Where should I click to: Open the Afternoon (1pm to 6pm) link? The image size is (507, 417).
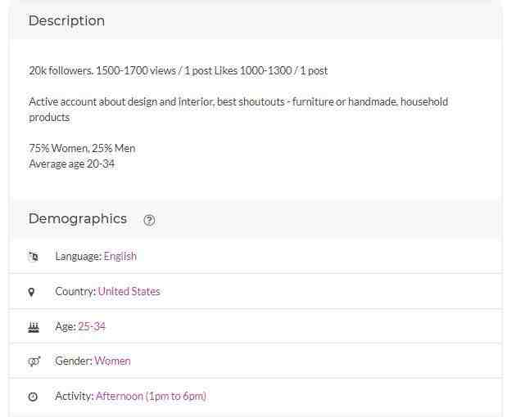pos(151,396)
